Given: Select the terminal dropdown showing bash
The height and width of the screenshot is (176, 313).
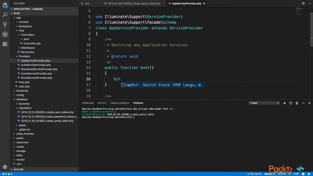Looking at the screenshot, I should coord(264,103).
